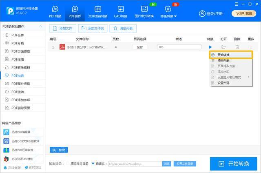Select PDF合并 in sidebar
The width and height of the screenshot is (261, 173).
(23, 35)
